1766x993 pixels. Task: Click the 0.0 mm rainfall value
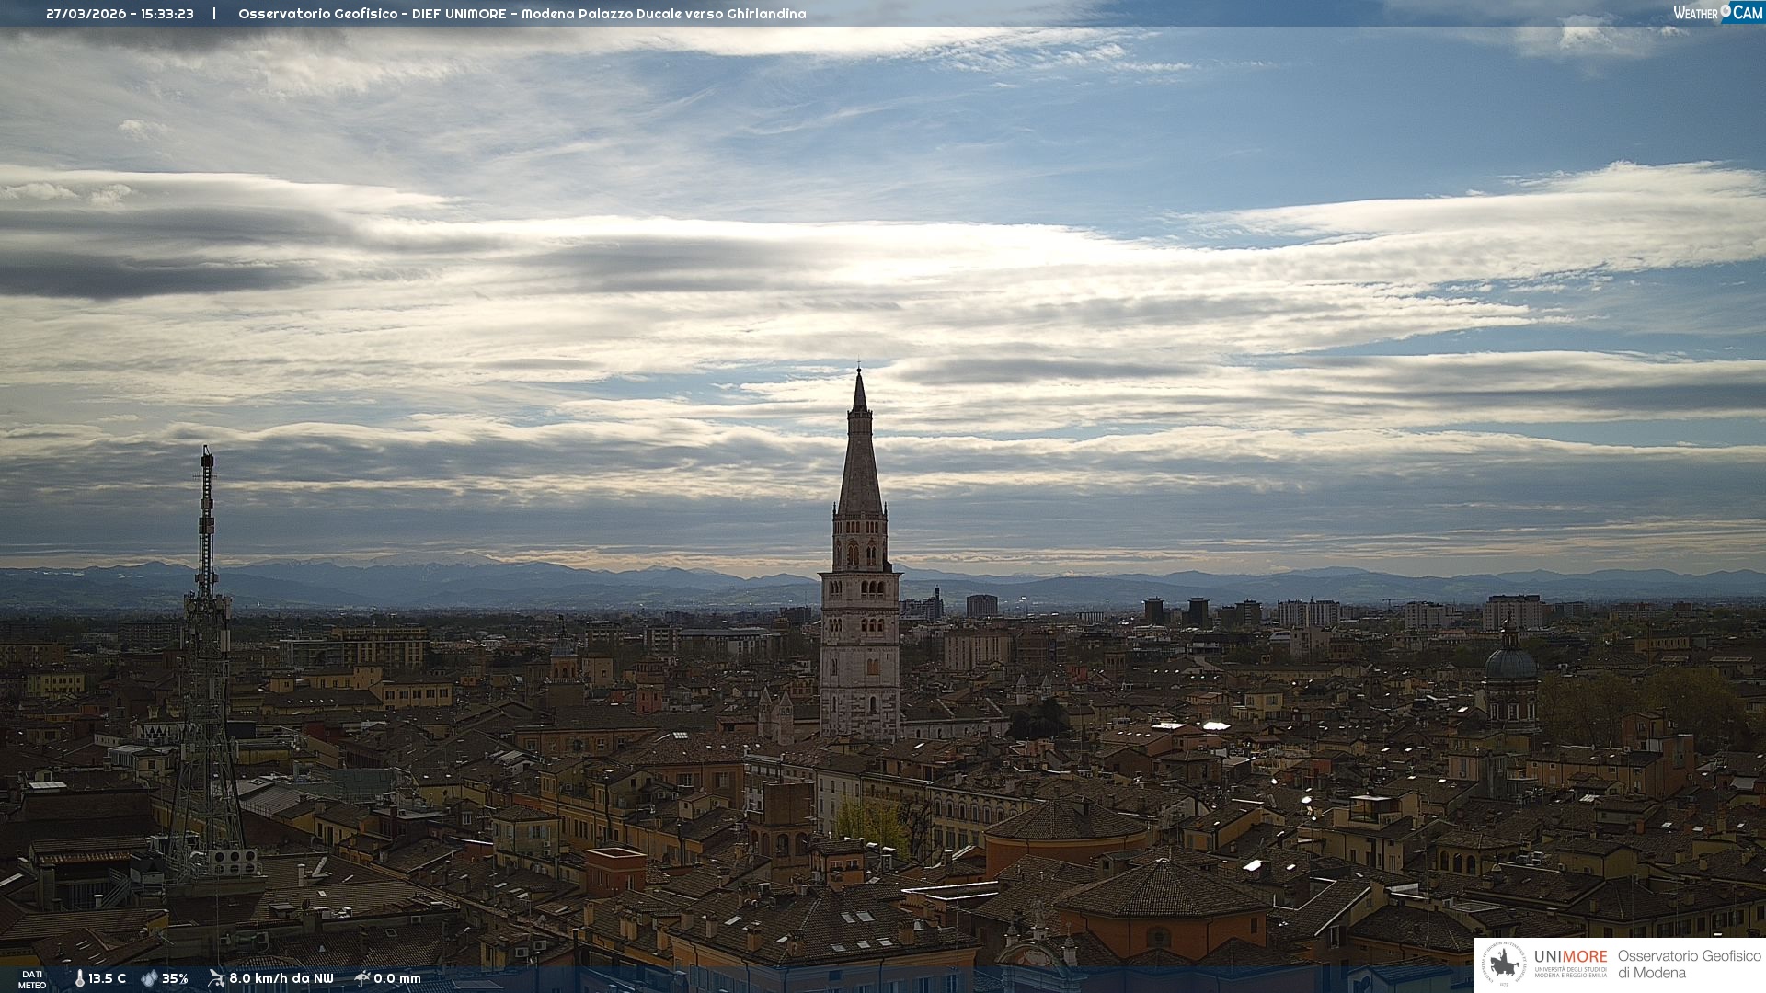pyautogui.click(x=397, y=978)
